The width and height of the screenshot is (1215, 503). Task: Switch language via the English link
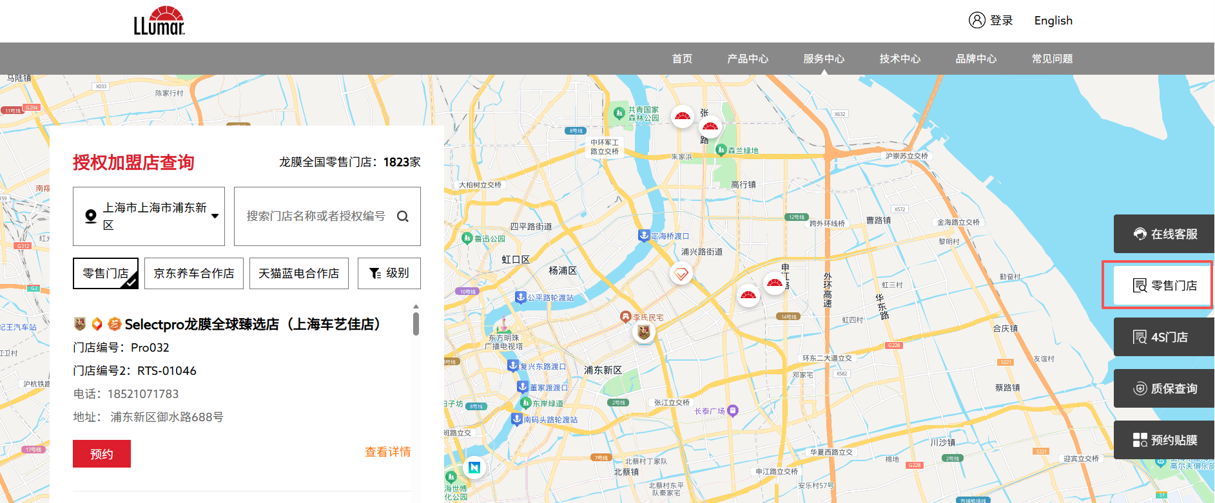1053,21
